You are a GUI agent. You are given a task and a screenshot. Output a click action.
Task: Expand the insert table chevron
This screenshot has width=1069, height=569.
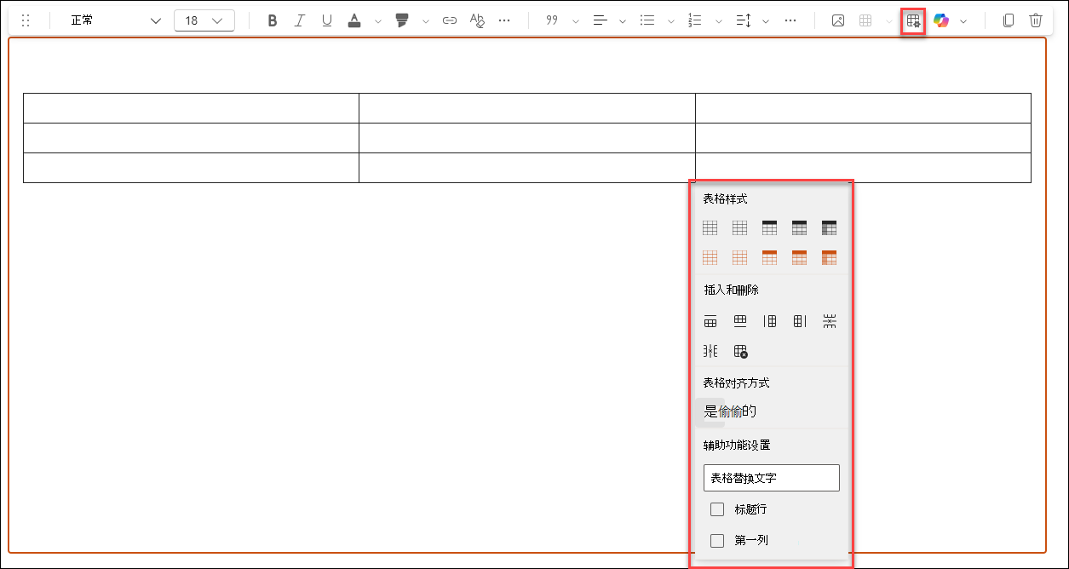click(888, 20)
